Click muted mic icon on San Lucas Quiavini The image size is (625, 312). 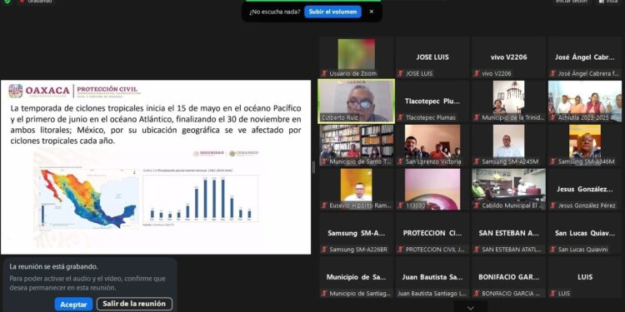coord(552,250)
